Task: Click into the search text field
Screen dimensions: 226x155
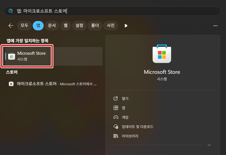Action: pyautogui.click(x=112, y=11)
